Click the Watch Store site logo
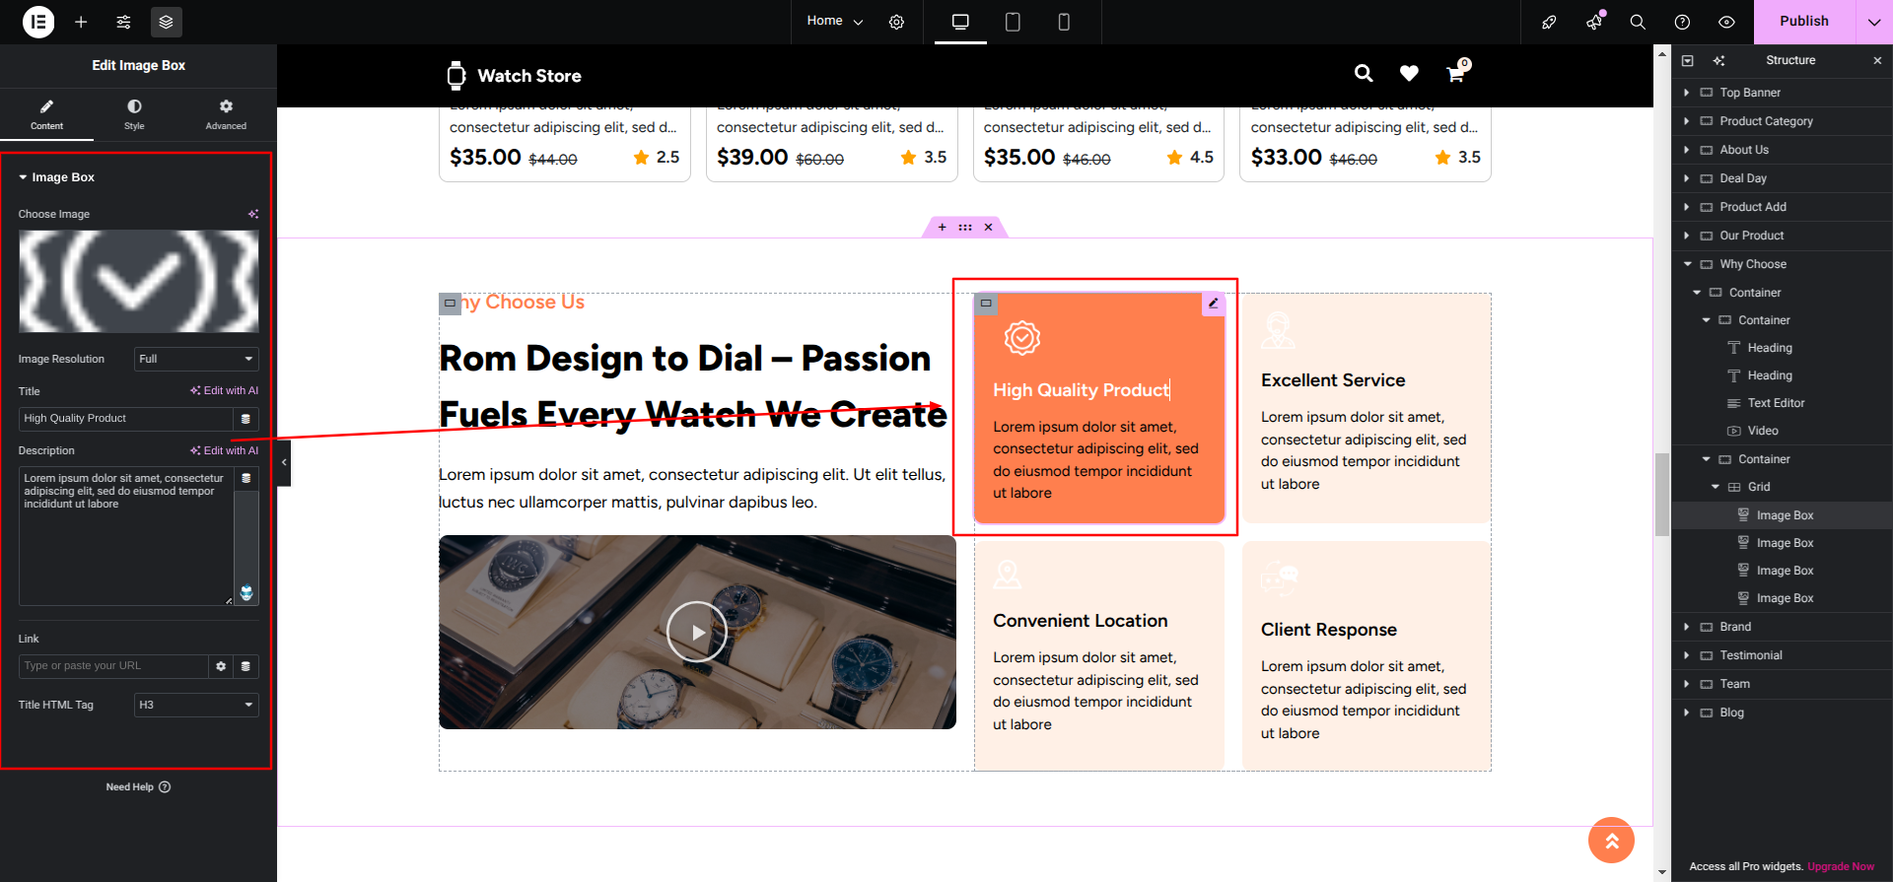 [514, 76]
